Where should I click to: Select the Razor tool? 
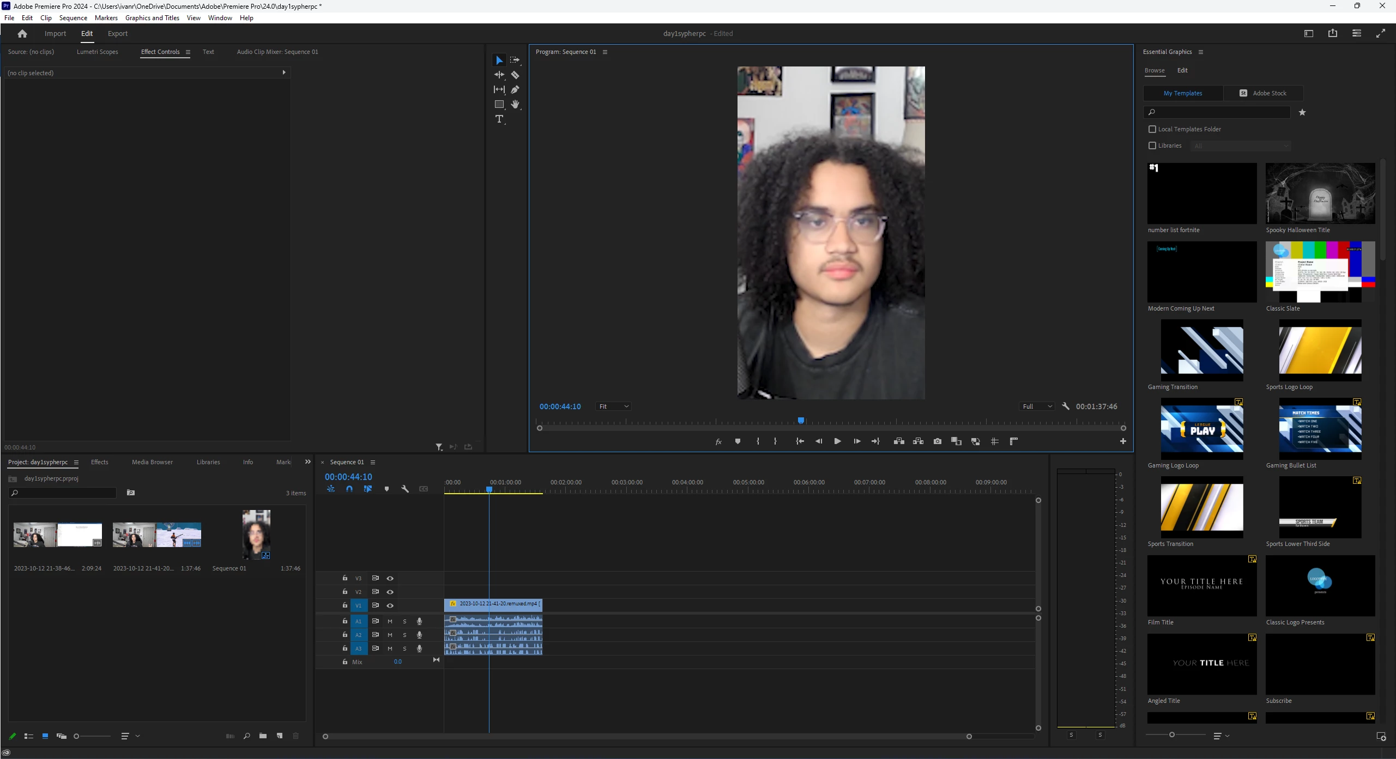click(515, 75)
